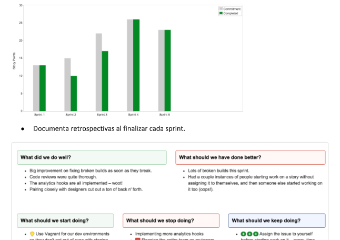Click the Sprint 1 axis label
Image resolution: width=340 pixels, height=240 pixels.
[x=39, y=114]
